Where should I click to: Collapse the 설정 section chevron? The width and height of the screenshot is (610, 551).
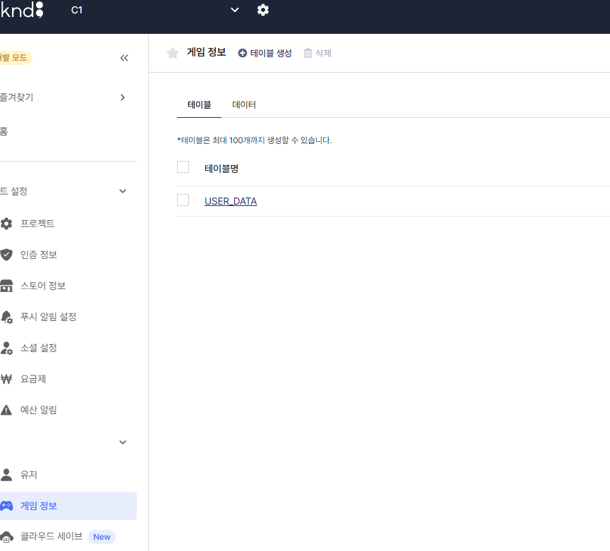(x=123, y=191)
